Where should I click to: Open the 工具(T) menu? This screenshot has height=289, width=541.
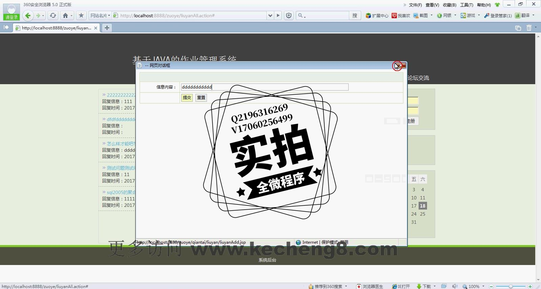467,5
